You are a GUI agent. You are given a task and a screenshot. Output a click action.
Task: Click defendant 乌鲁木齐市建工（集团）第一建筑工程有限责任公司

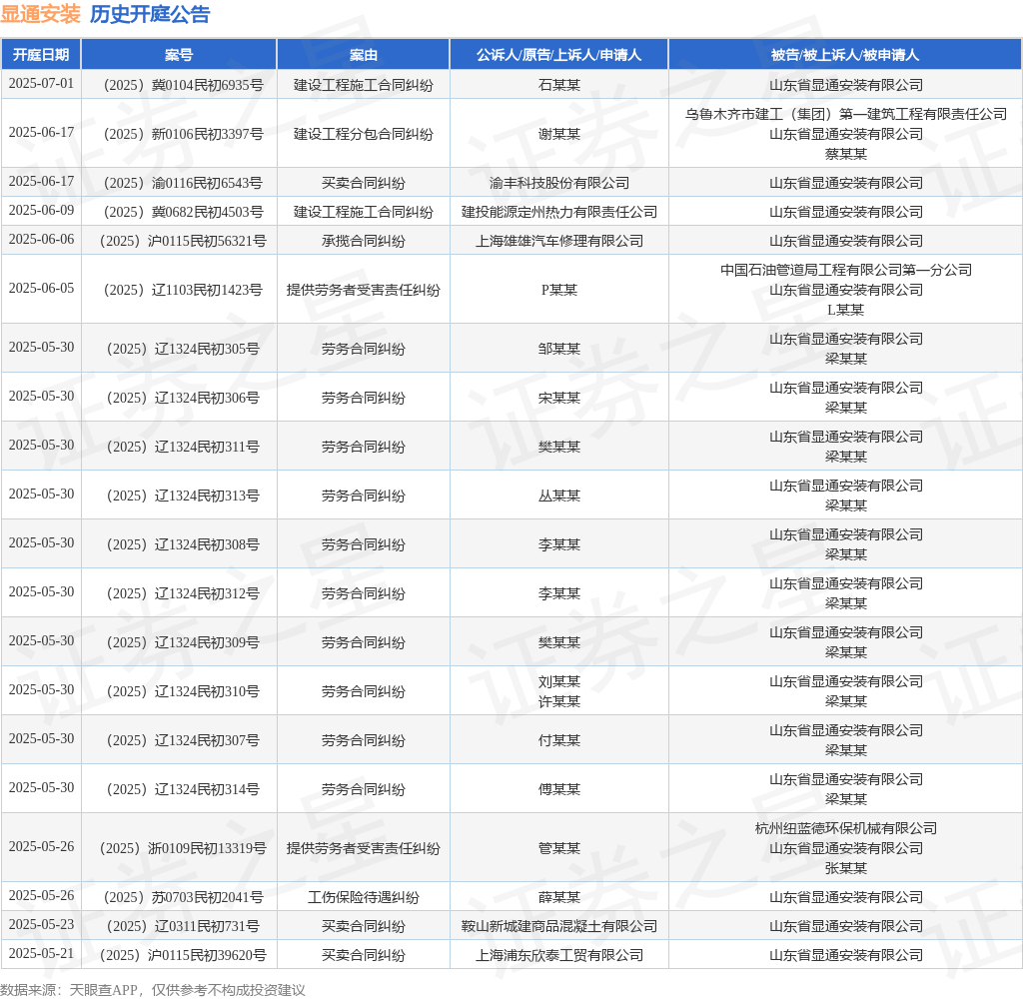tap(845, 114)
